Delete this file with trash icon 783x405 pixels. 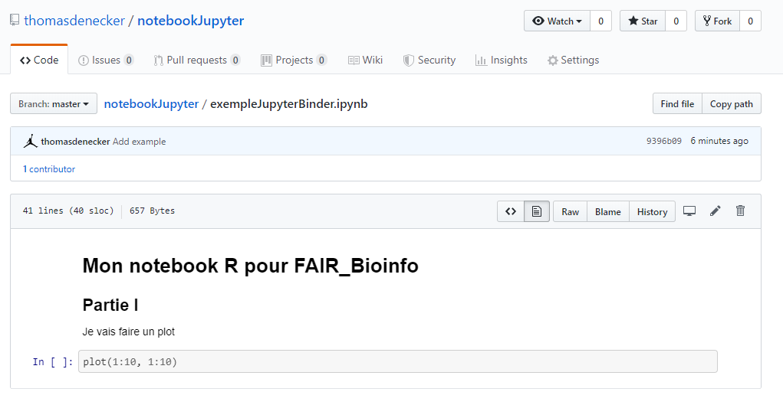[x=741, y=211]
